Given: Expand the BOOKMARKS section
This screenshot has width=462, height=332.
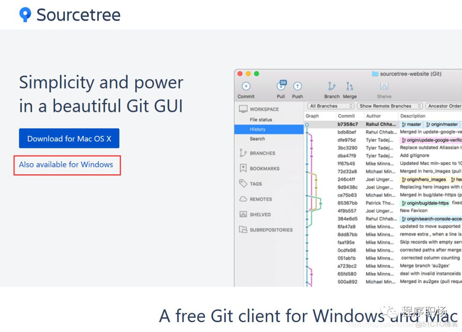Looking at the screenshot, I should click(x=265, y=169).
